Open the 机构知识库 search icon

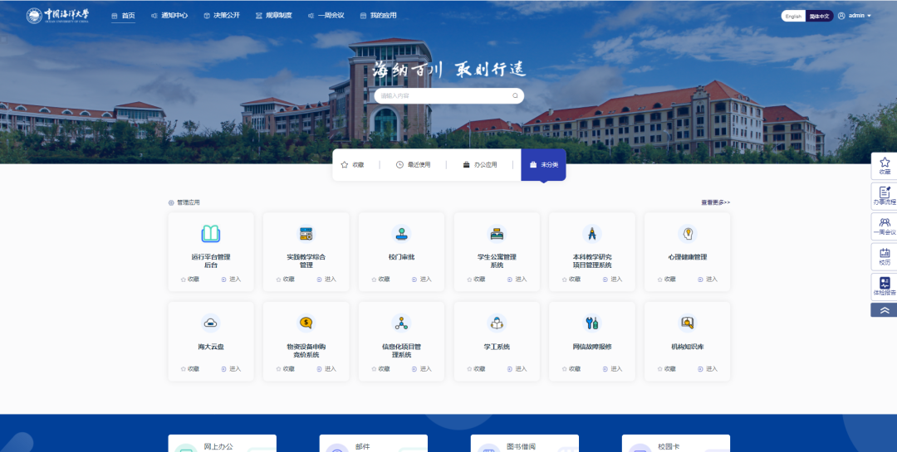(x=688, y=323)
